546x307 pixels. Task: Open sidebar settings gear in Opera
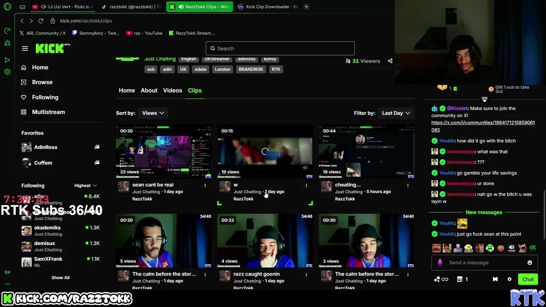7,72
